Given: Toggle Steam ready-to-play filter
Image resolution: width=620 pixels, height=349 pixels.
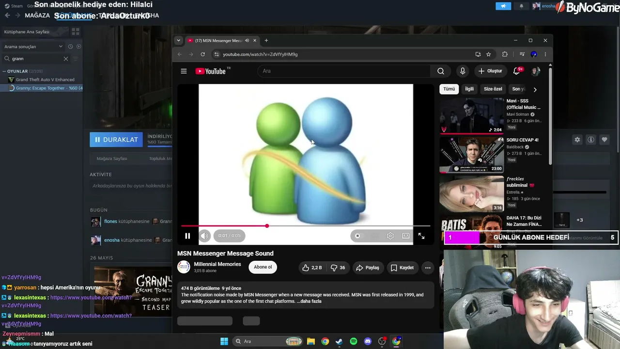Looking at the screenshot, I should 78,47.
